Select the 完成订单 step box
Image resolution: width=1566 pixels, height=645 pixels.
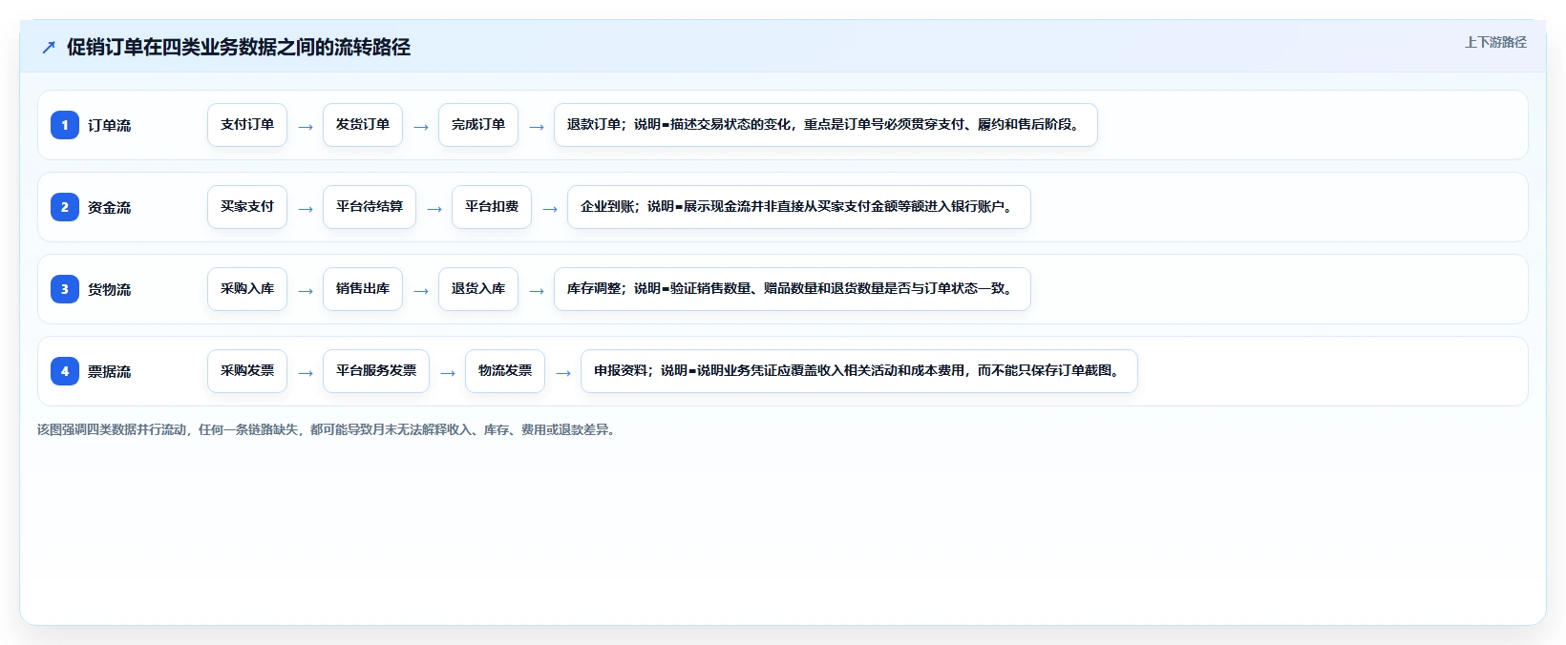(478, 125)
